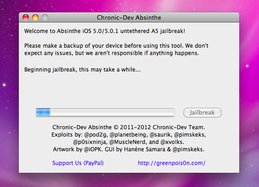The width and height of the screenshot is (259, 187).
Task: Click the 'Exploits by: @pod2g' credits line
Action: (x=129, y=135)
